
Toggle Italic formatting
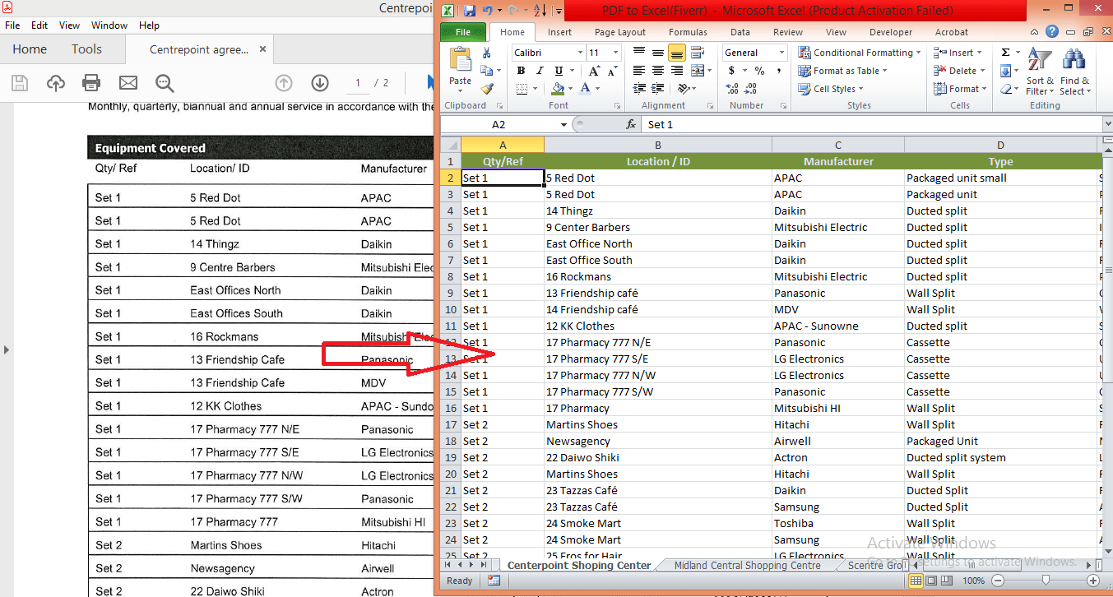point(539,71)
